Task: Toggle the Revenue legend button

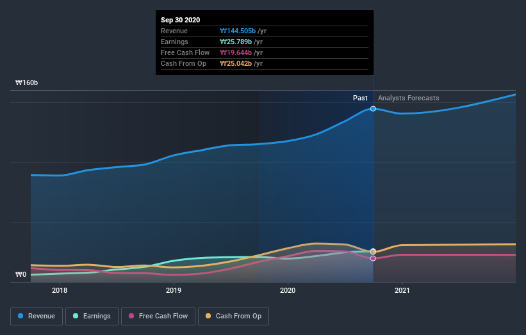Action: click(x=37, y=316)
